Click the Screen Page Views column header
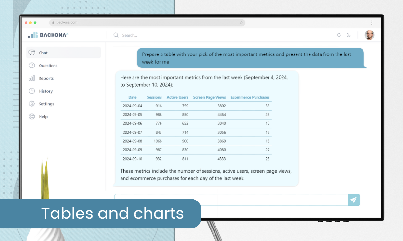Image resolution: width=403 pixels, height=241 pixels. (210, 97)
